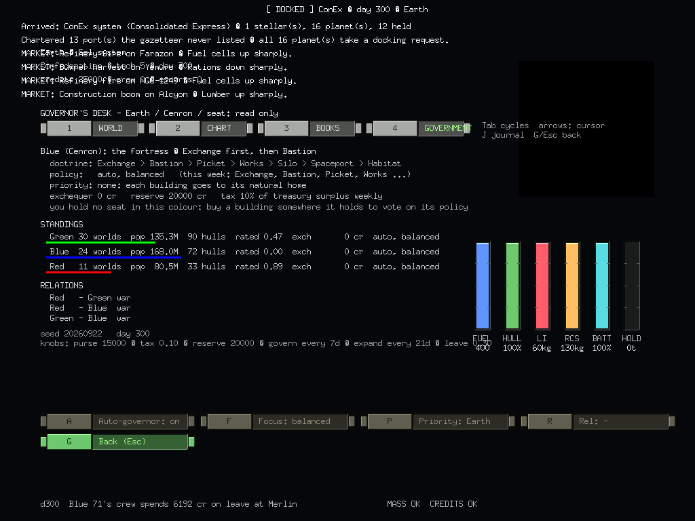The image size is (695, 521).
Task: Switch to the WORLD tab
Action: click(92, 128)
